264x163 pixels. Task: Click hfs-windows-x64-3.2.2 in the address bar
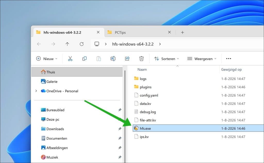click(133, 44)
